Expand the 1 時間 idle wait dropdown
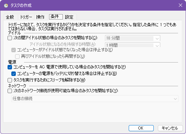The image size is (186, 134). point(132,45)
